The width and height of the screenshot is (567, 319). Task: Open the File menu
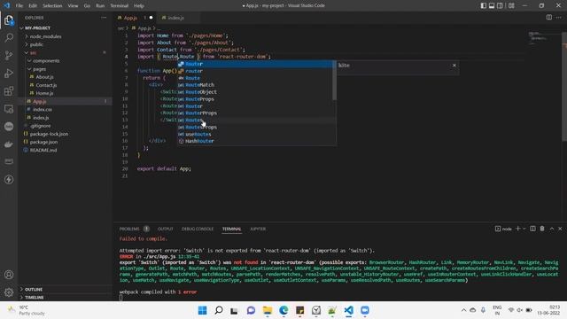[x=19, y=5]
